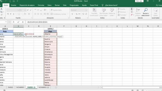Click the AutoSum sigma icon
162x91 pixels.
pyautogui.click(x=132, y=9)
